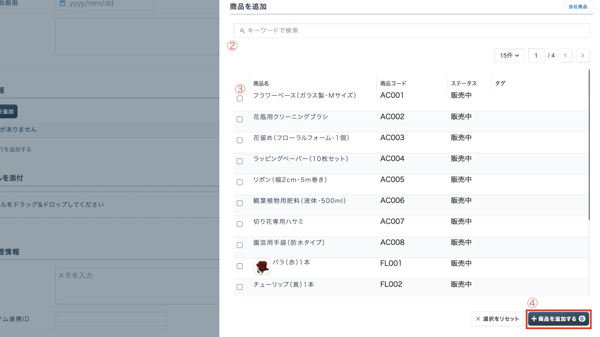The height and width of the screenshot is (337, 600).
Task: Click the red rose product thumbnail
Action: [262, 267]
